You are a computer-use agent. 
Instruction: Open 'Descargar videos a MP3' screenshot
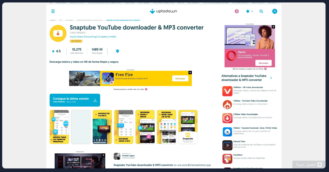pos(124,127)
